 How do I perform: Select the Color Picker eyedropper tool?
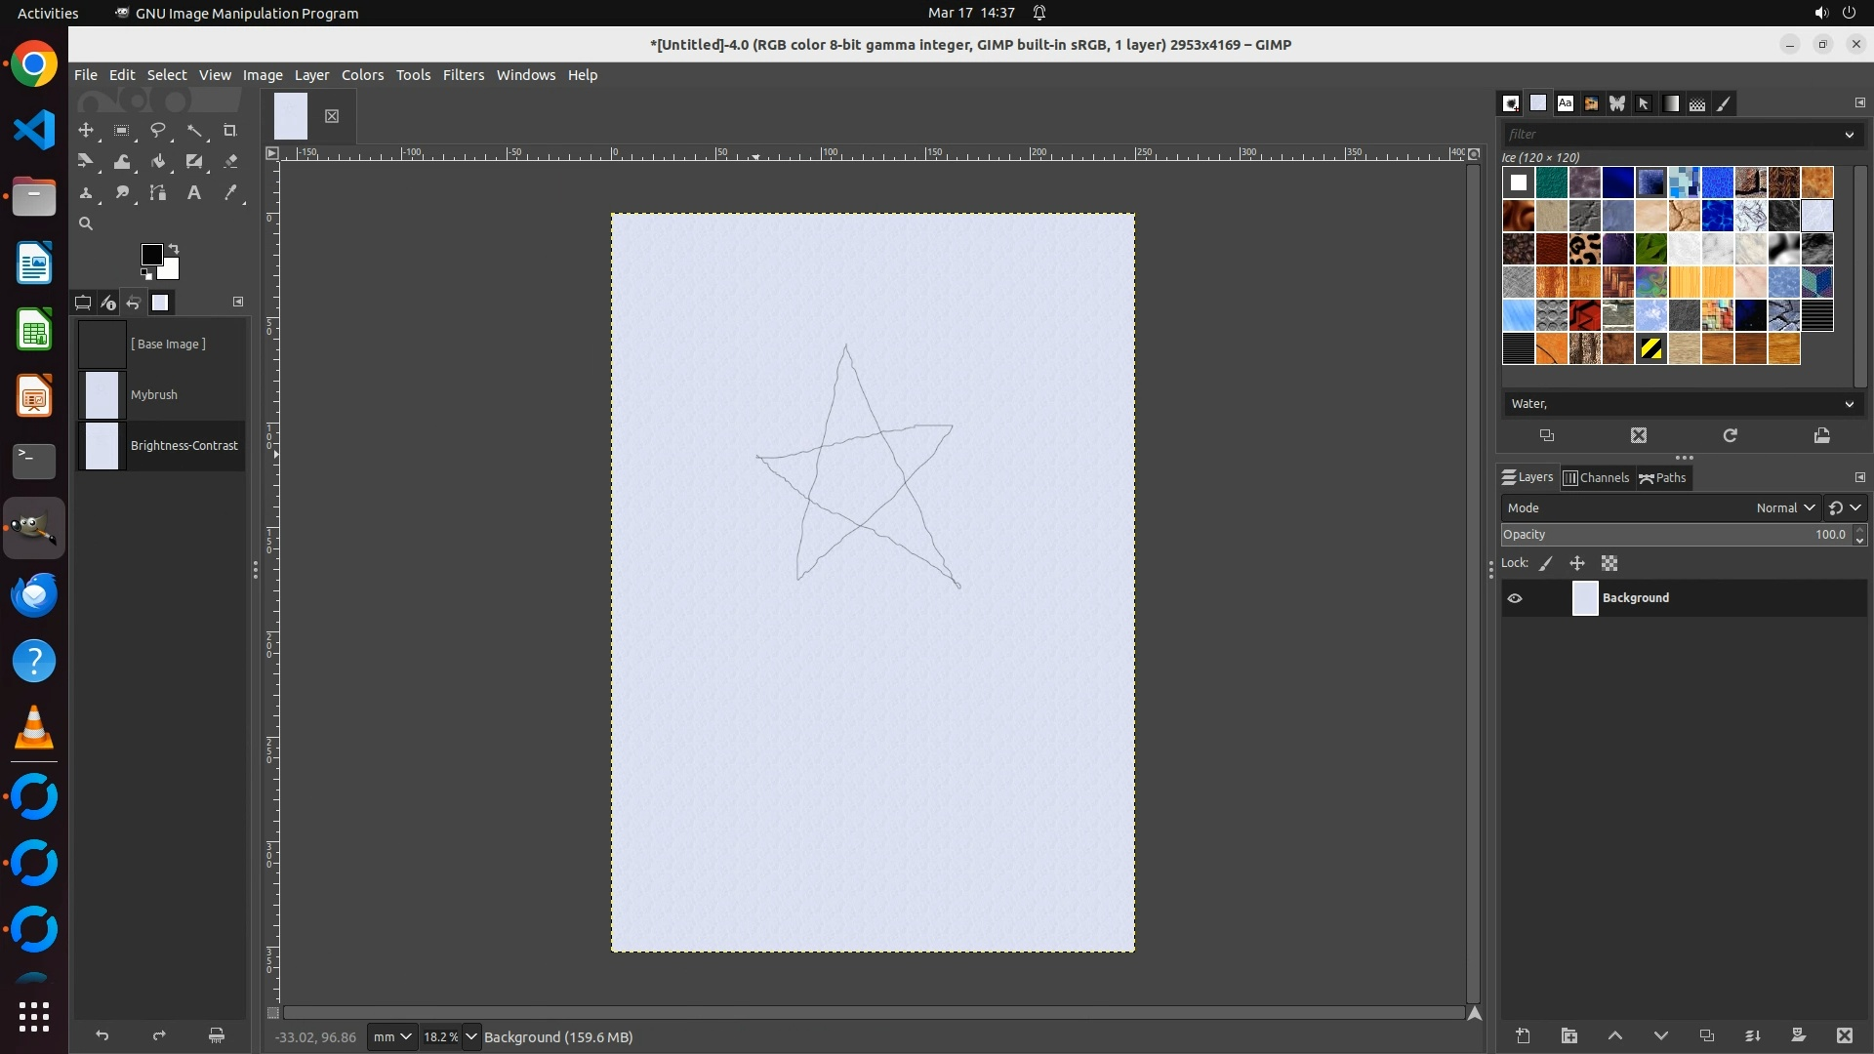[230, 192]
